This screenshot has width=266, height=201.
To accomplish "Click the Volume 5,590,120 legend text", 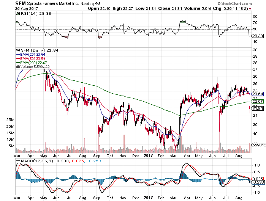I will pos(35,66).
